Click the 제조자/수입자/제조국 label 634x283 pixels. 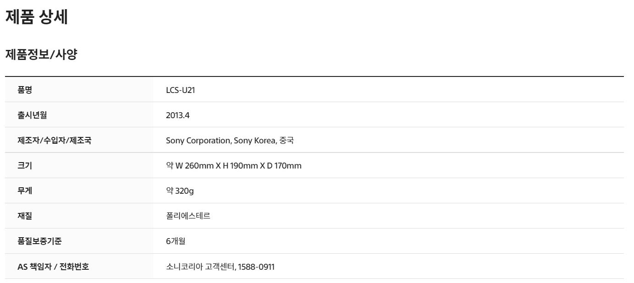[54, 140]
